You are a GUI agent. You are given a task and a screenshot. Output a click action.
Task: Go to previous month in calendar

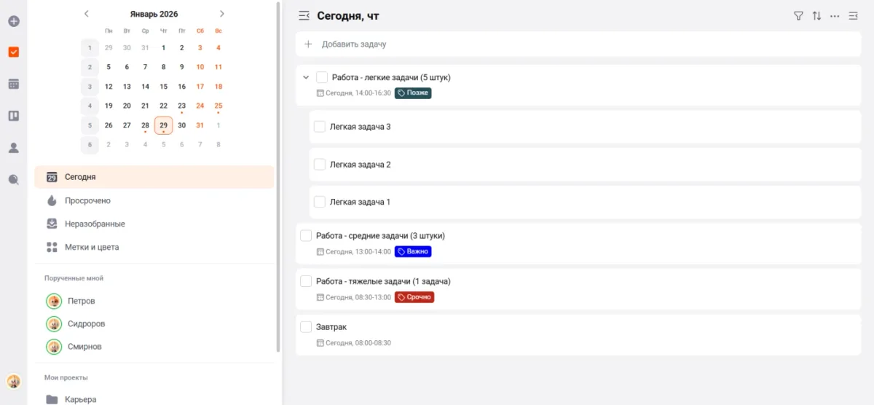click(x=87, y=14)
